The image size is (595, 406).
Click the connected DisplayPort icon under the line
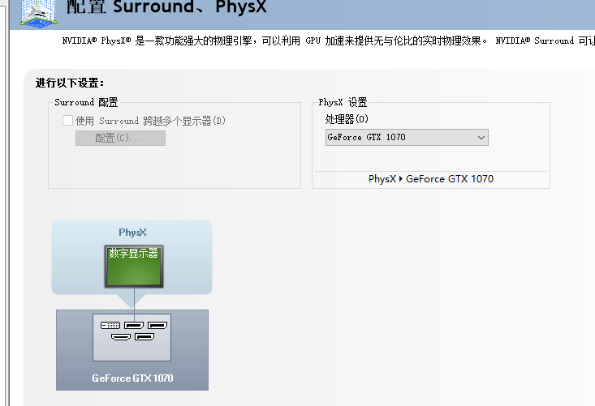point(134,325)
